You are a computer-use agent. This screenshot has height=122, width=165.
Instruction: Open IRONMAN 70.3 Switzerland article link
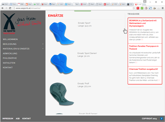coord(143,23)
